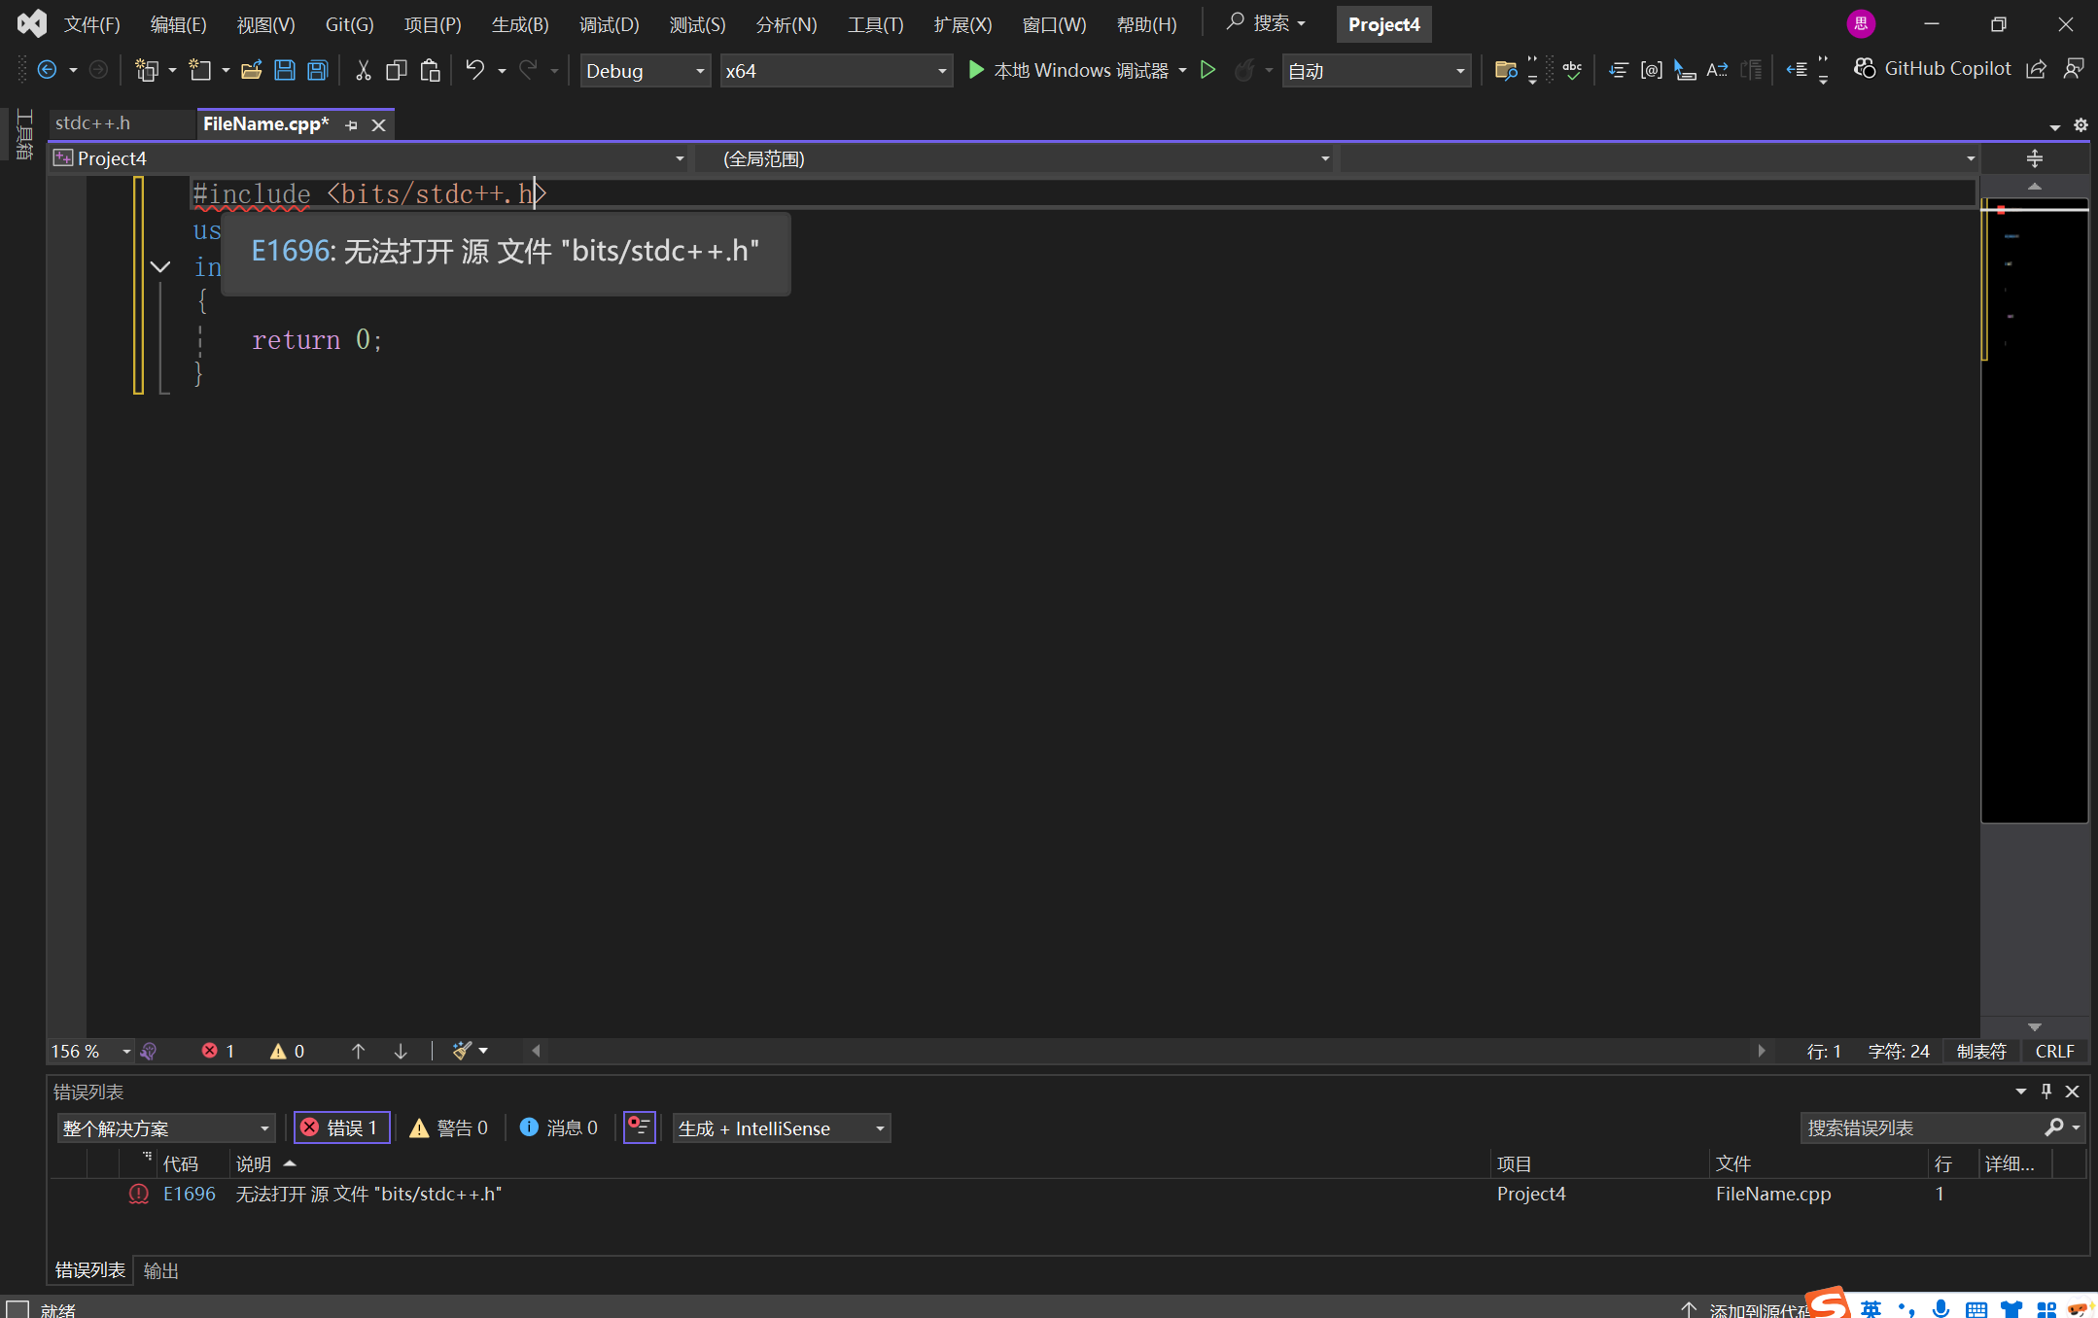Image resolution: width=2098 pixels, height=1318 pixels.
Task: Start the local Windows debugger green arrow
Action: pyautogui.click(x=976, y=70)
